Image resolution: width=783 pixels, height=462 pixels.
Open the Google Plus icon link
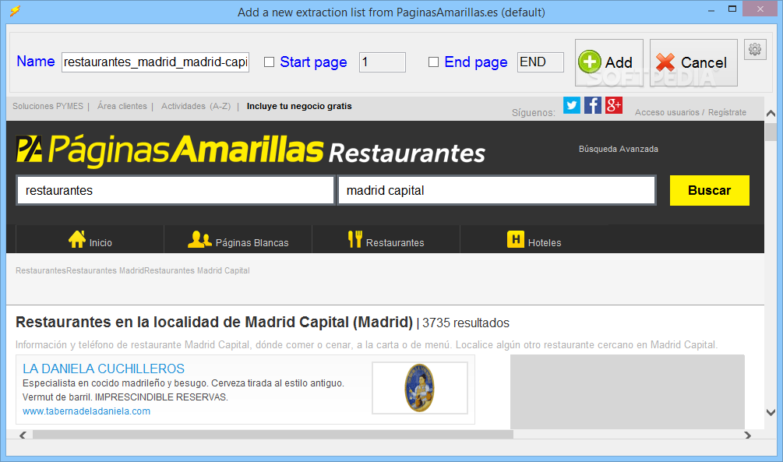click(614, 105)
